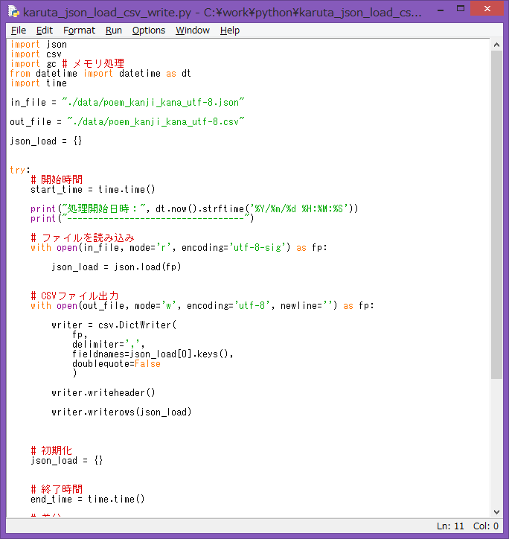Screen dimensions: 509x539
Task: Open the Edit menu
Action: click(x=45, y=31)
